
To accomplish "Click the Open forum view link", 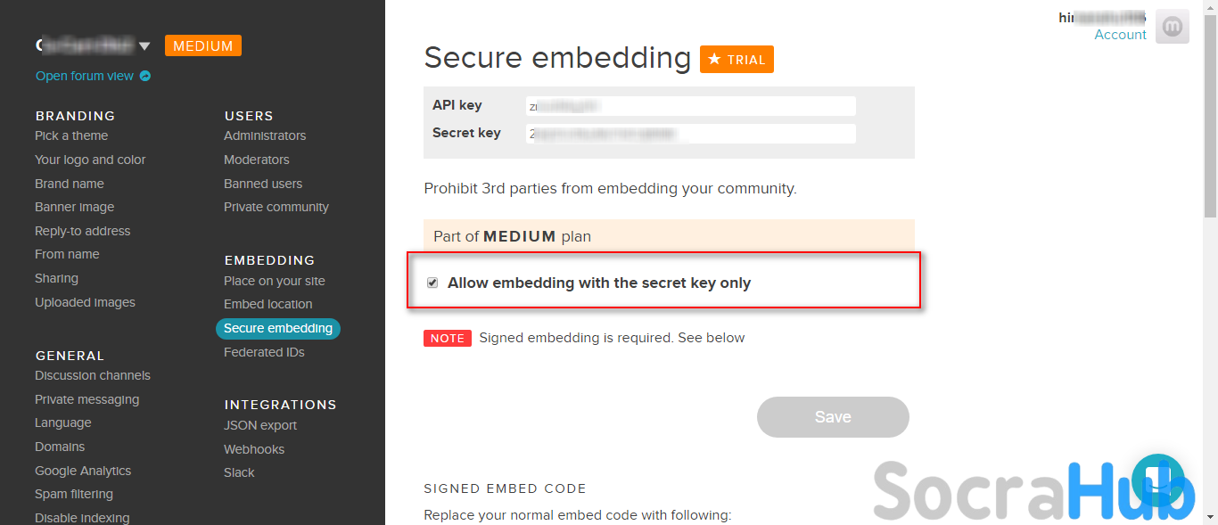I will [x=85, y=77].
